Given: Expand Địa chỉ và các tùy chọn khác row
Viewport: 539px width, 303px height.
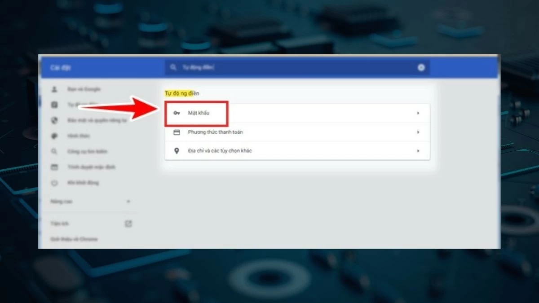Looking at the screenshot, I should [418, 151].
